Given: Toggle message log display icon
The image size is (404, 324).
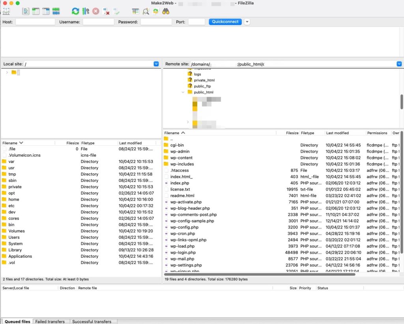Looking at the screenshot, I should [26, 11].
